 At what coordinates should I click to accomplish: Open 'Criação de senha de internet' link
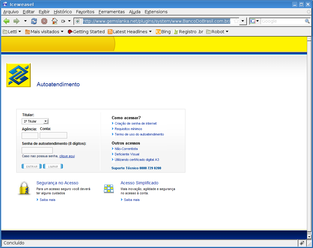point(135,123)
